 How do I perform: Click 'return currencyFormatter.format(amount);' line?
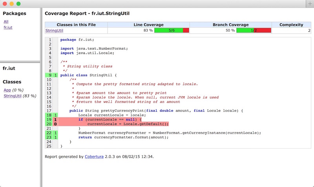[123, 137]
